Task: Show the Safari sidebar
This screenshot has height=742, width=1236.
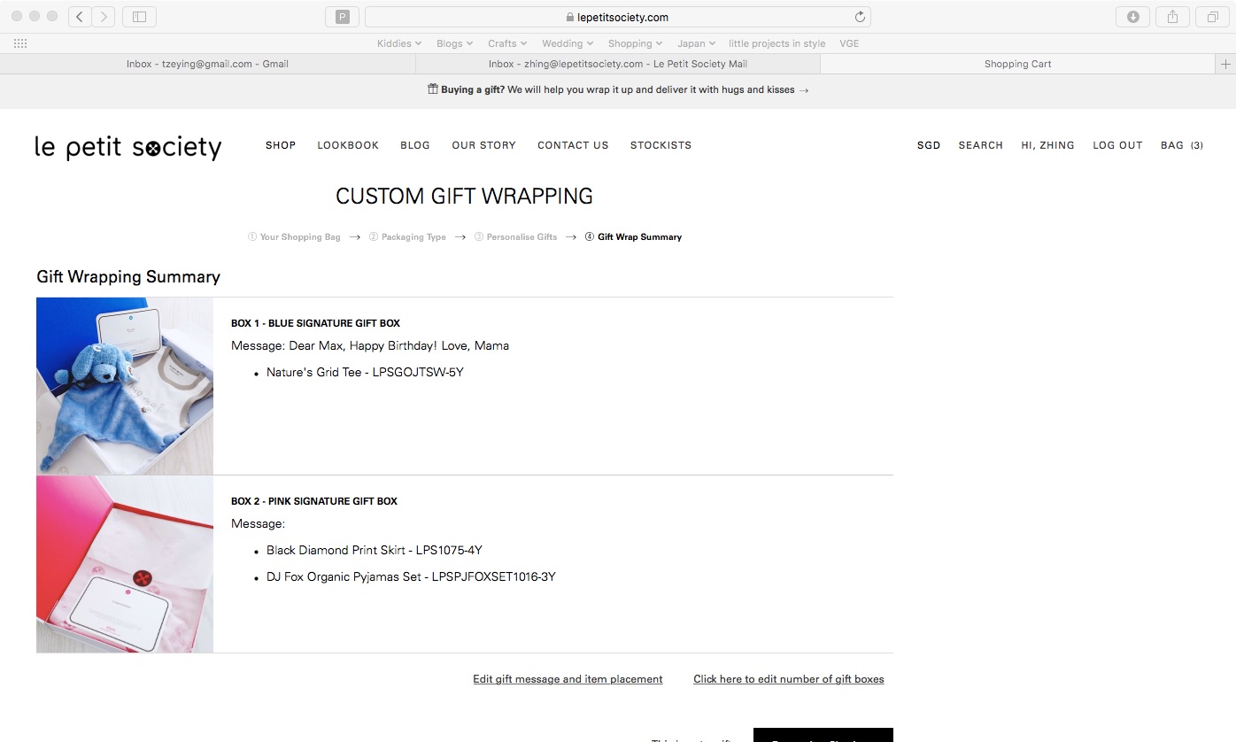Action: [139, 17]
